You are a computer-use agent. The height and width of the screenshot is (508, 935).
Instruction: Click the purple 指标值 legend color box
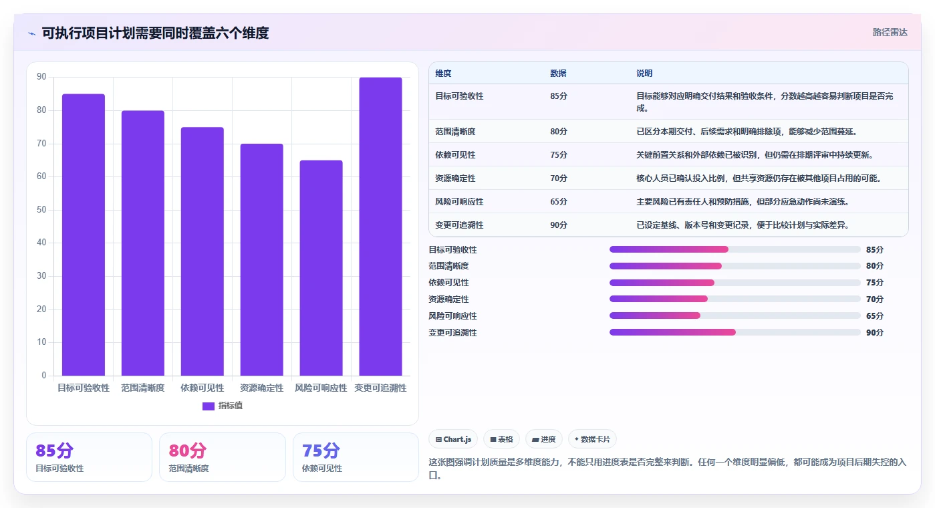coord(209,406)
